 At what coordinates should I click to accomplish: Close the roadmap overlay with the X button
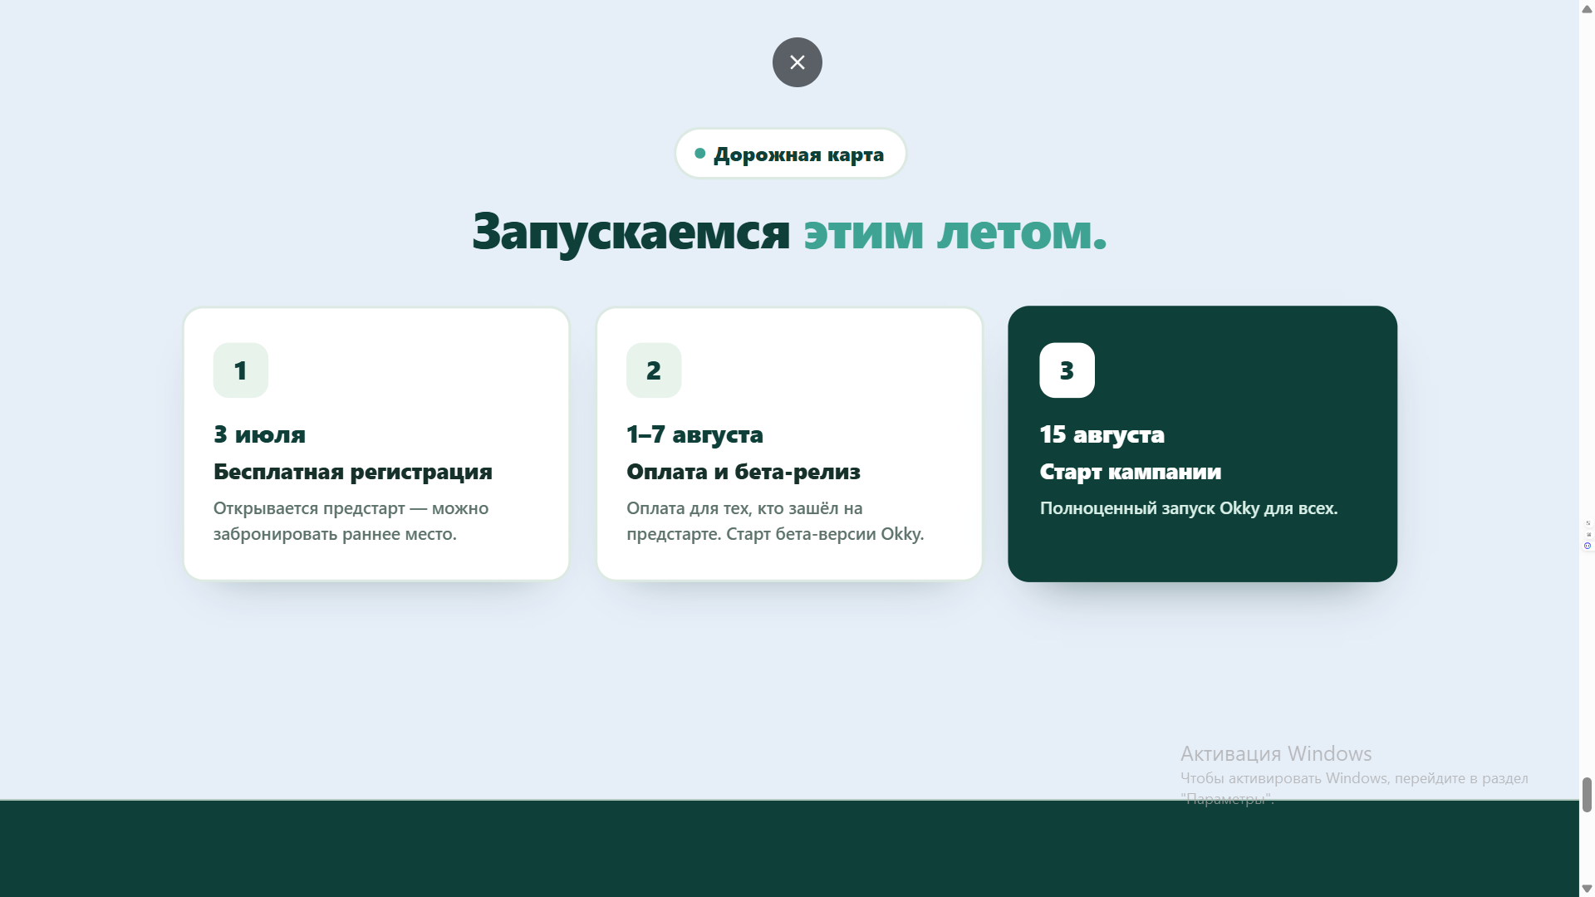797,62
